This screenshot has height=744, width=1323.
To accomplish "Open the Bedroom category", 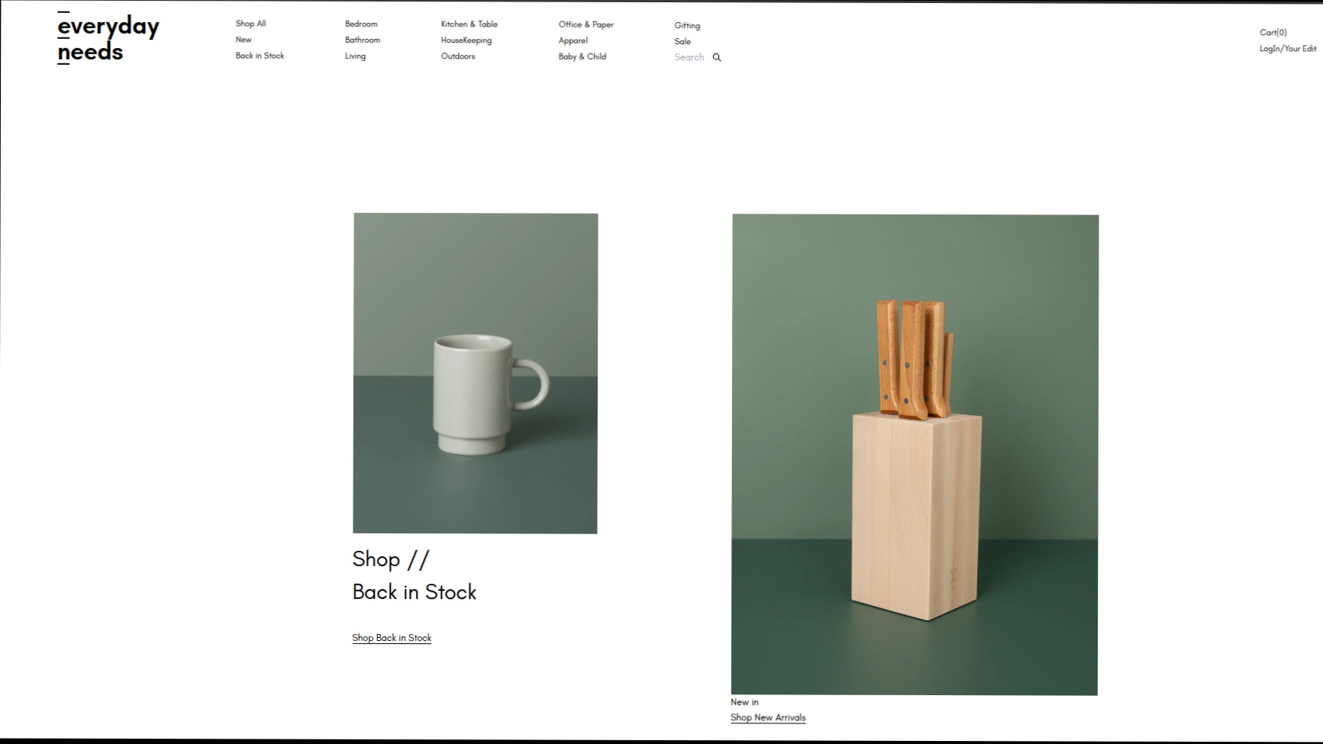I will [361, 24].
